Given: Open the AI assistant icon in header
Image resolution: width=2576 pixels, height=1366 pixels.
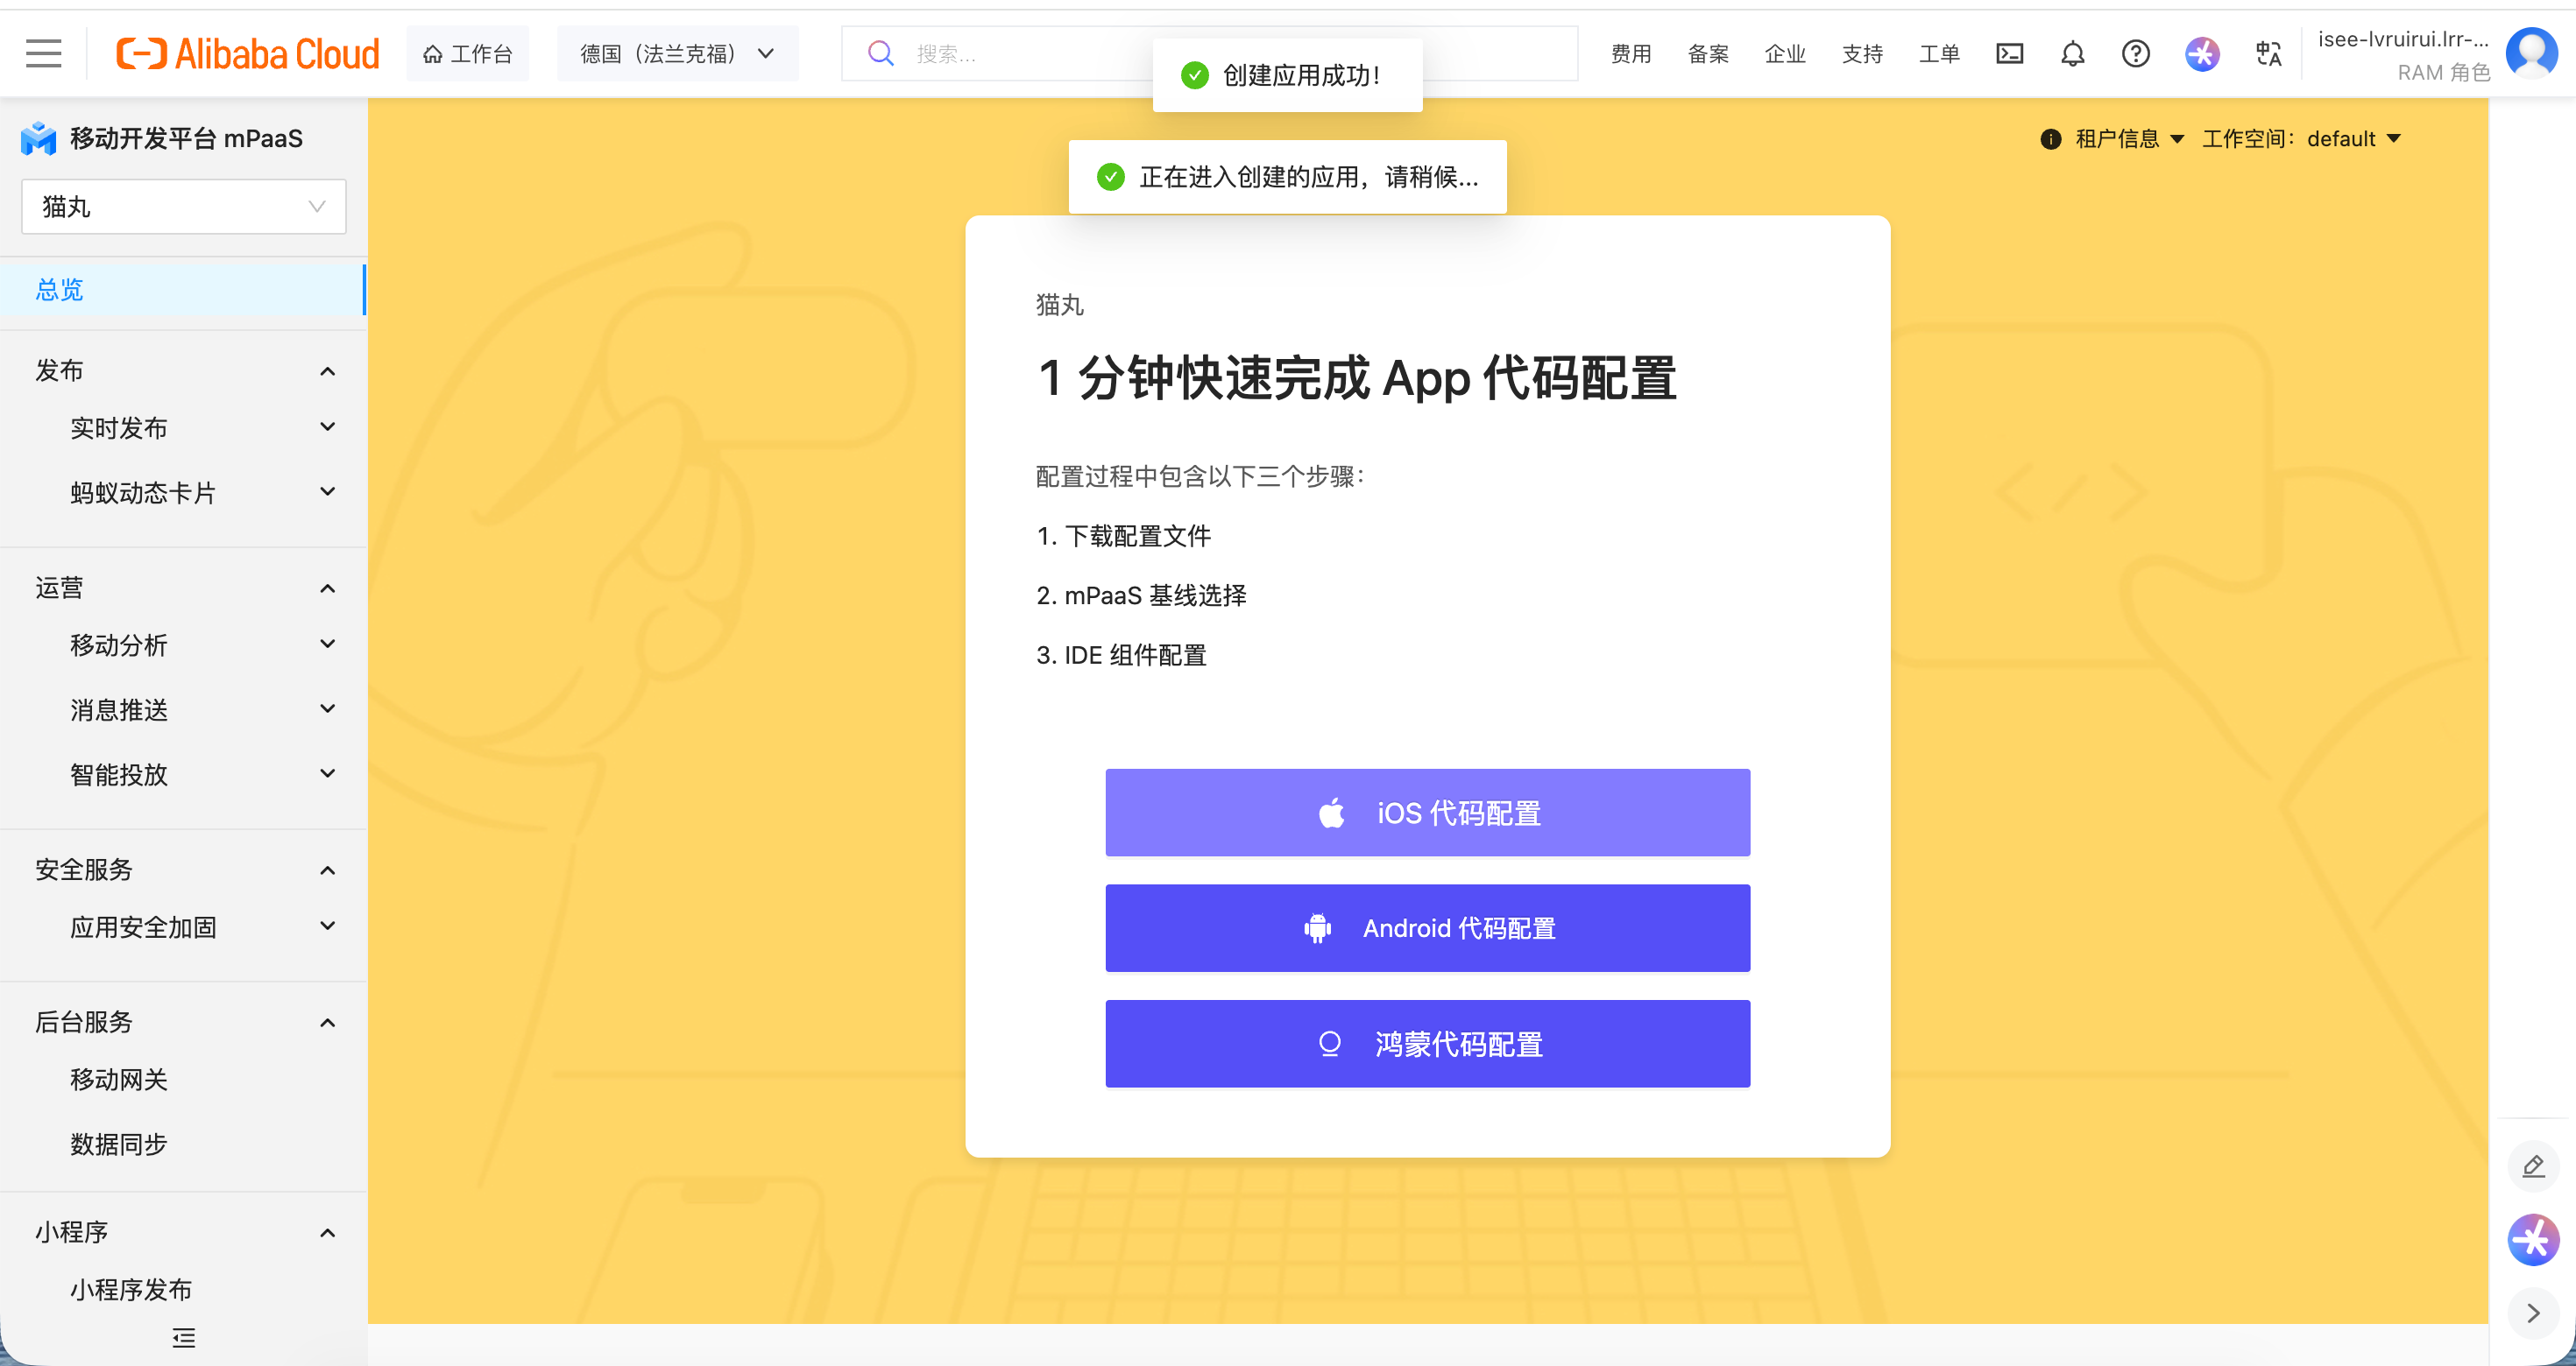Looking at the screenshot, I should click(2202, 53).
